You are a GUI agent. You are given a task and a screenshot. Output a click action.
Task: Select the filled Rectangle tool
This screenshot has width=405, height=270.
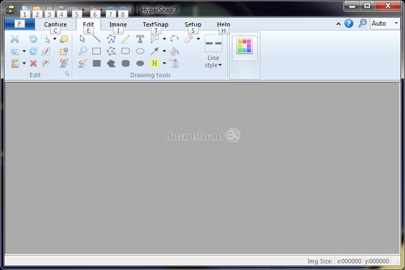(x=97, y=63)
